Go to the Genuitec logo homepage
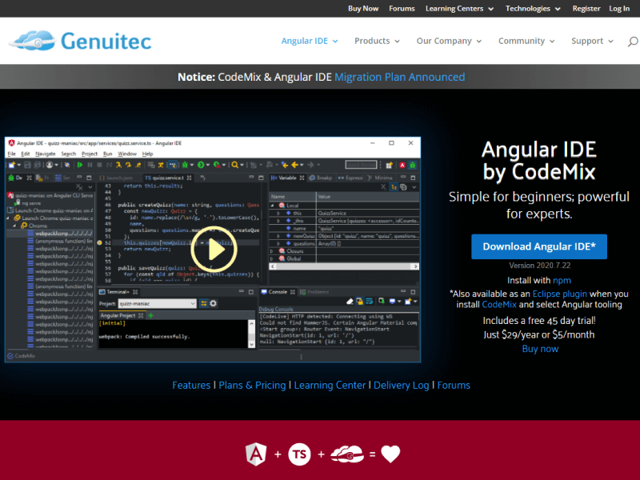 [x=81, y=41]
